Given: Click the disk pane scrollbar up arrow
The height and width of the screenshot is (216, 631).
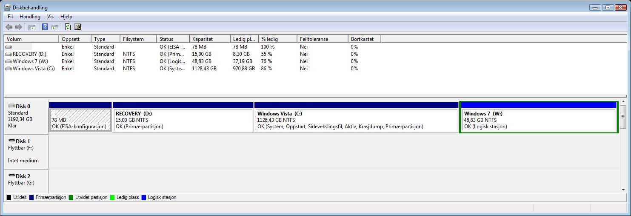Looking at the screenshot, I should coord(624,102).
